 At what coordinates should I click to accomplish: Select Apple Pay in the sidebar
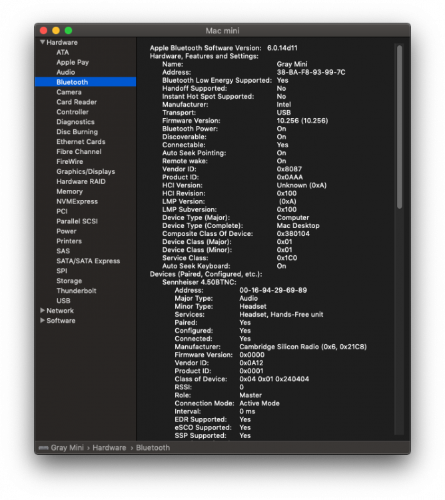click(x=73, y=62)
